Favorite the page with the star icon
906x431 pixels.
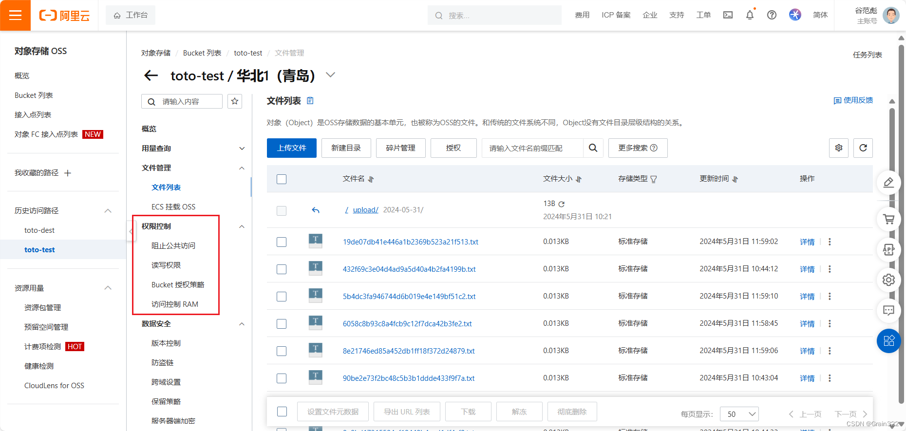coord(235,101)
